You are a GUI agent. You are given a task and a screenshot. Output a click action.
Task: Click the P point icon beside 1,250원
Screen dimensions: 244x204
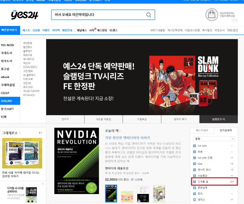132,180
